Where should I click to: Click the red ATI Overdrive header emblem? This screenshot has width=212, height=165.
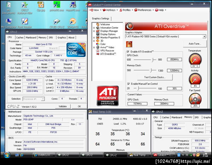click(x=130, y=26)
